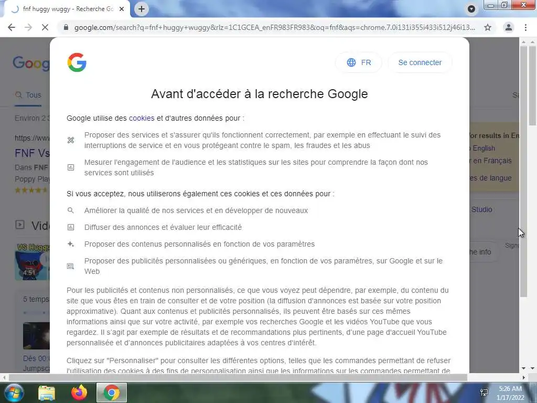537x403 pixels.
Task: Click the video section icon behind dialog
Action: [x=20, y=225]
